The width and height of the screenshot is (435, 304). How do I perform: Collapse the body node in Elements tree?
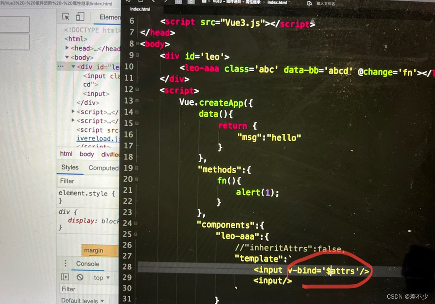pos(67,57)
